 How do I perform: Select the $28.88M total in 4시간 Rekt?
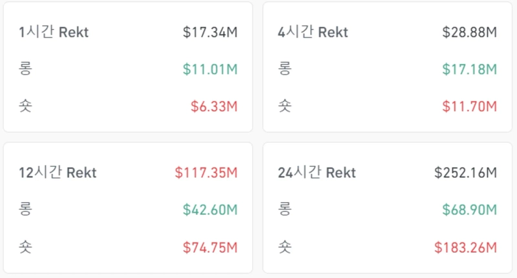click(469, 32)
